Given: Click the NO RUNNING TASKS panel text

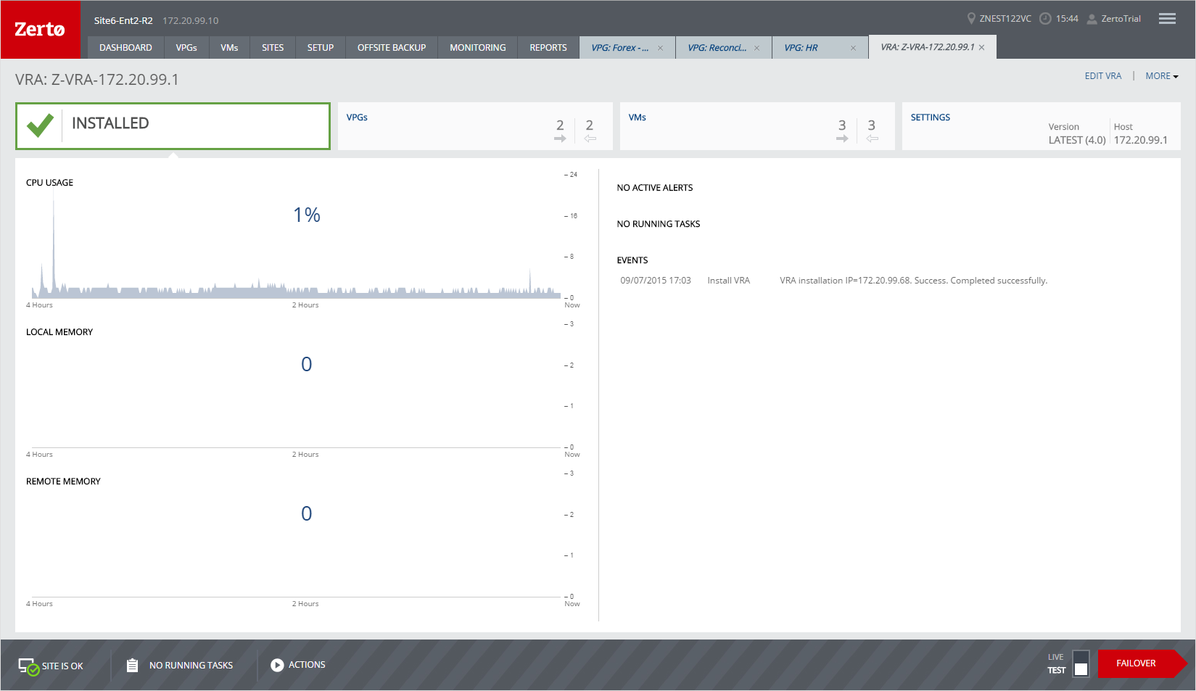Looking at the screenshot, I should [658, 224].
